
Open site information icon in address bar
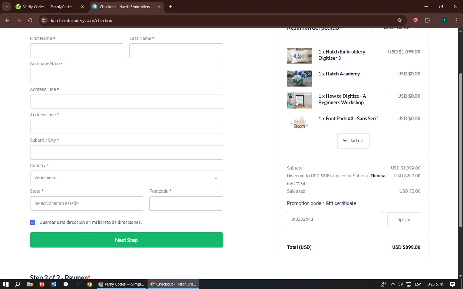pyautogui.click(x=44, y=20)
